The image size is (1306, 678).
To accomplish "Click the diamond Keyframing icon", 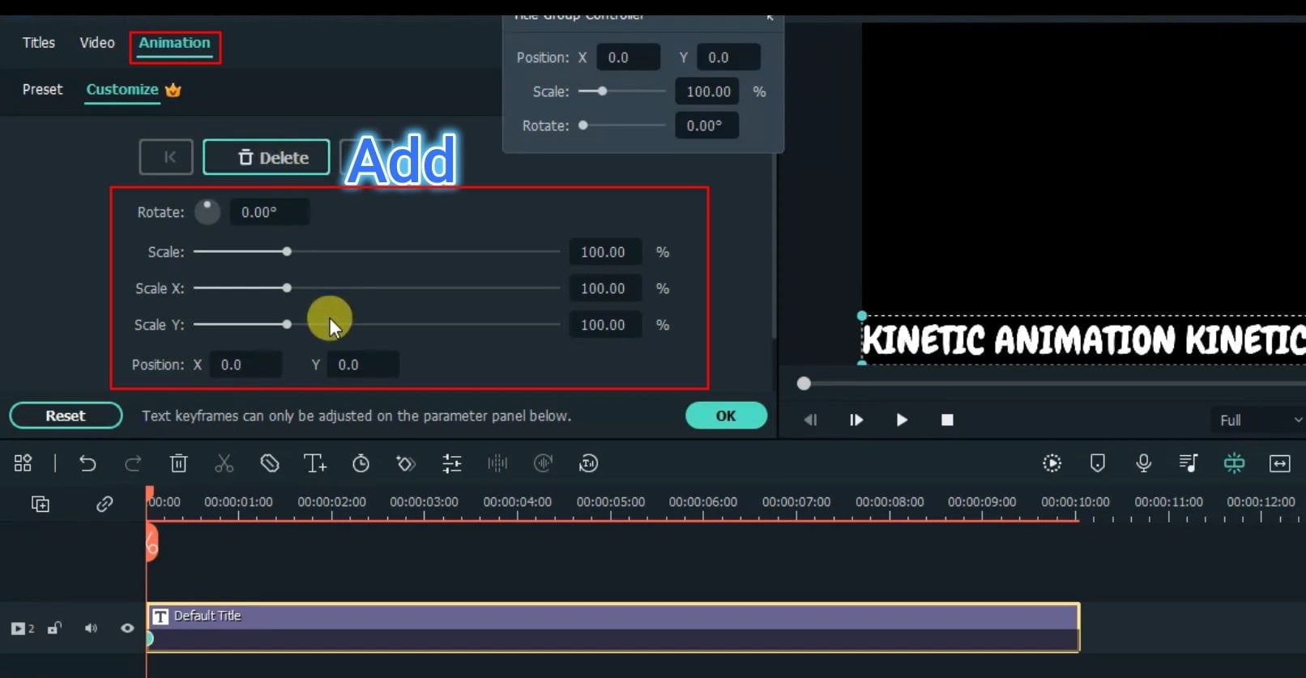I will pyautogui.click(x=406, y=463).
